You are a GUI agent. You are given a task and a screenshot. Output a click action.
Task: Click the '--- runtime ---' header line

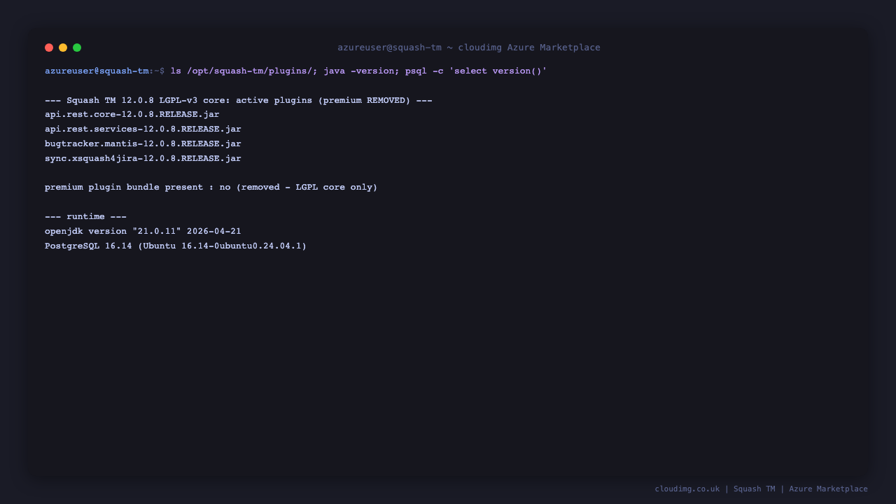85,217
